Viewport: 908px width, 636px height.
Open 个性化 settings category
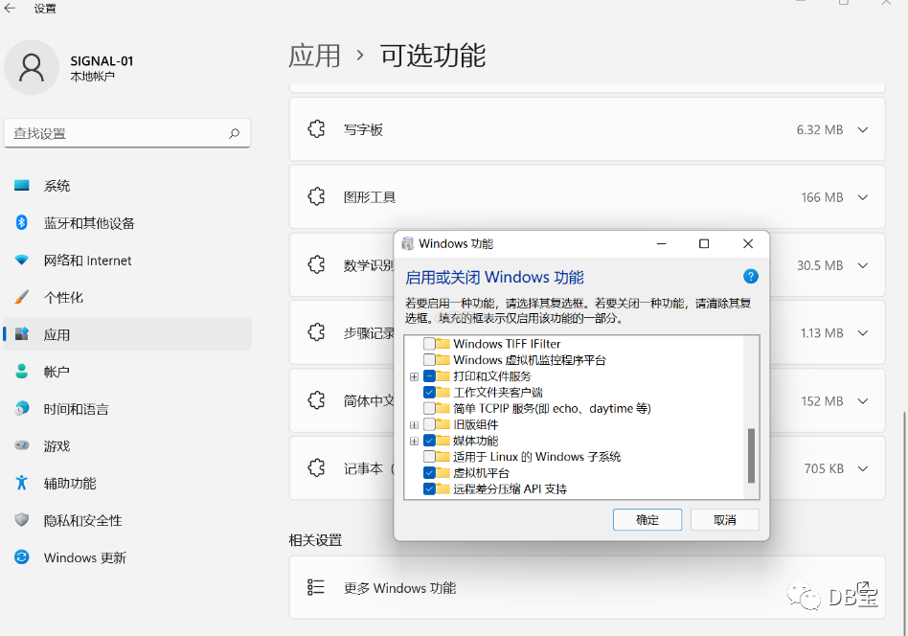click(127, 297)
